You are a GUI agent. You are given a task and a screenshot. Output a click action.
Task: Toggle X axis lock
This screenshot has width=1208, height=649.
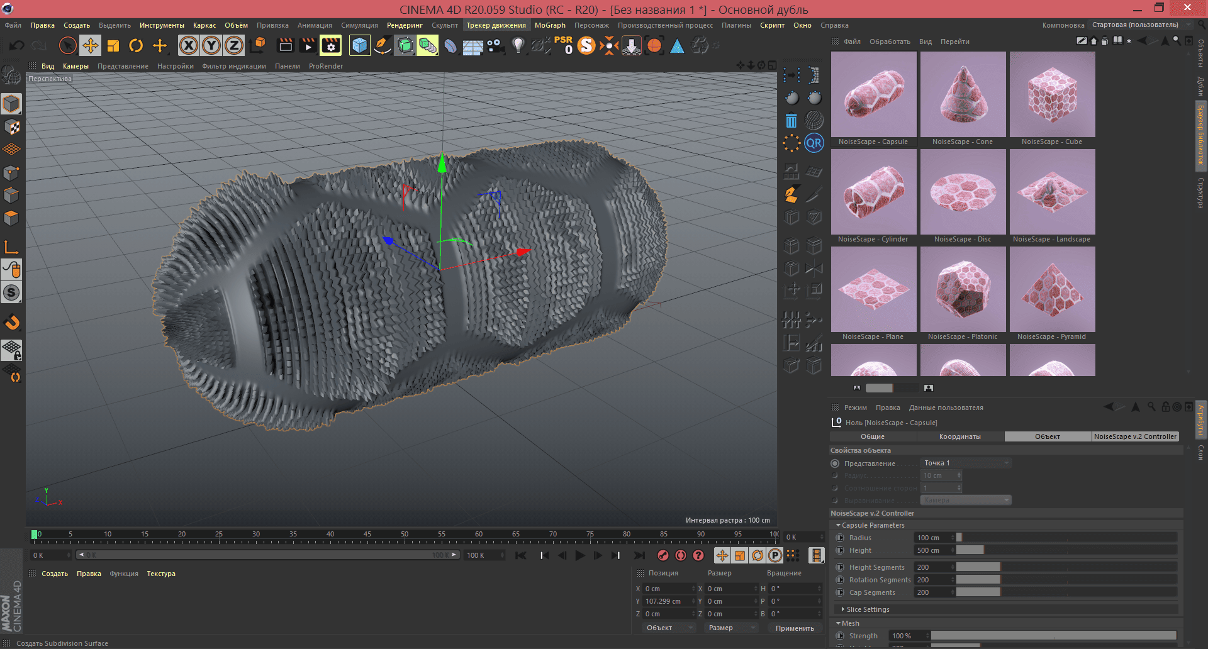pos(188,45)
